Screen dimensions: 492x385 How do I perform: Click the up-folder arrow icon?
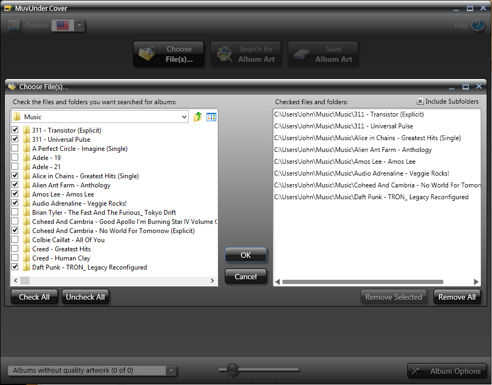pyautogui.click(x=198, y=117)
